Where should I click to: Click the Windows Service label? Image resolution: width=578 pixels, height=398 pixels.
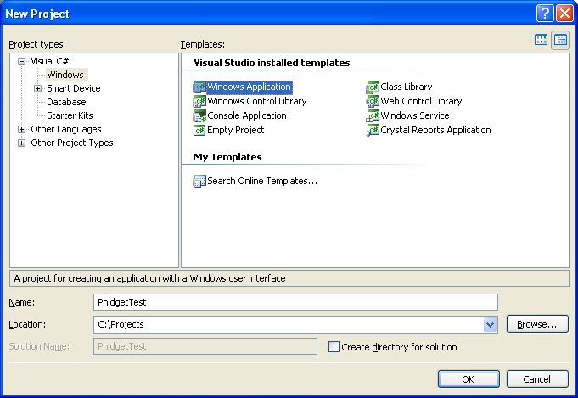coord(415,115)
